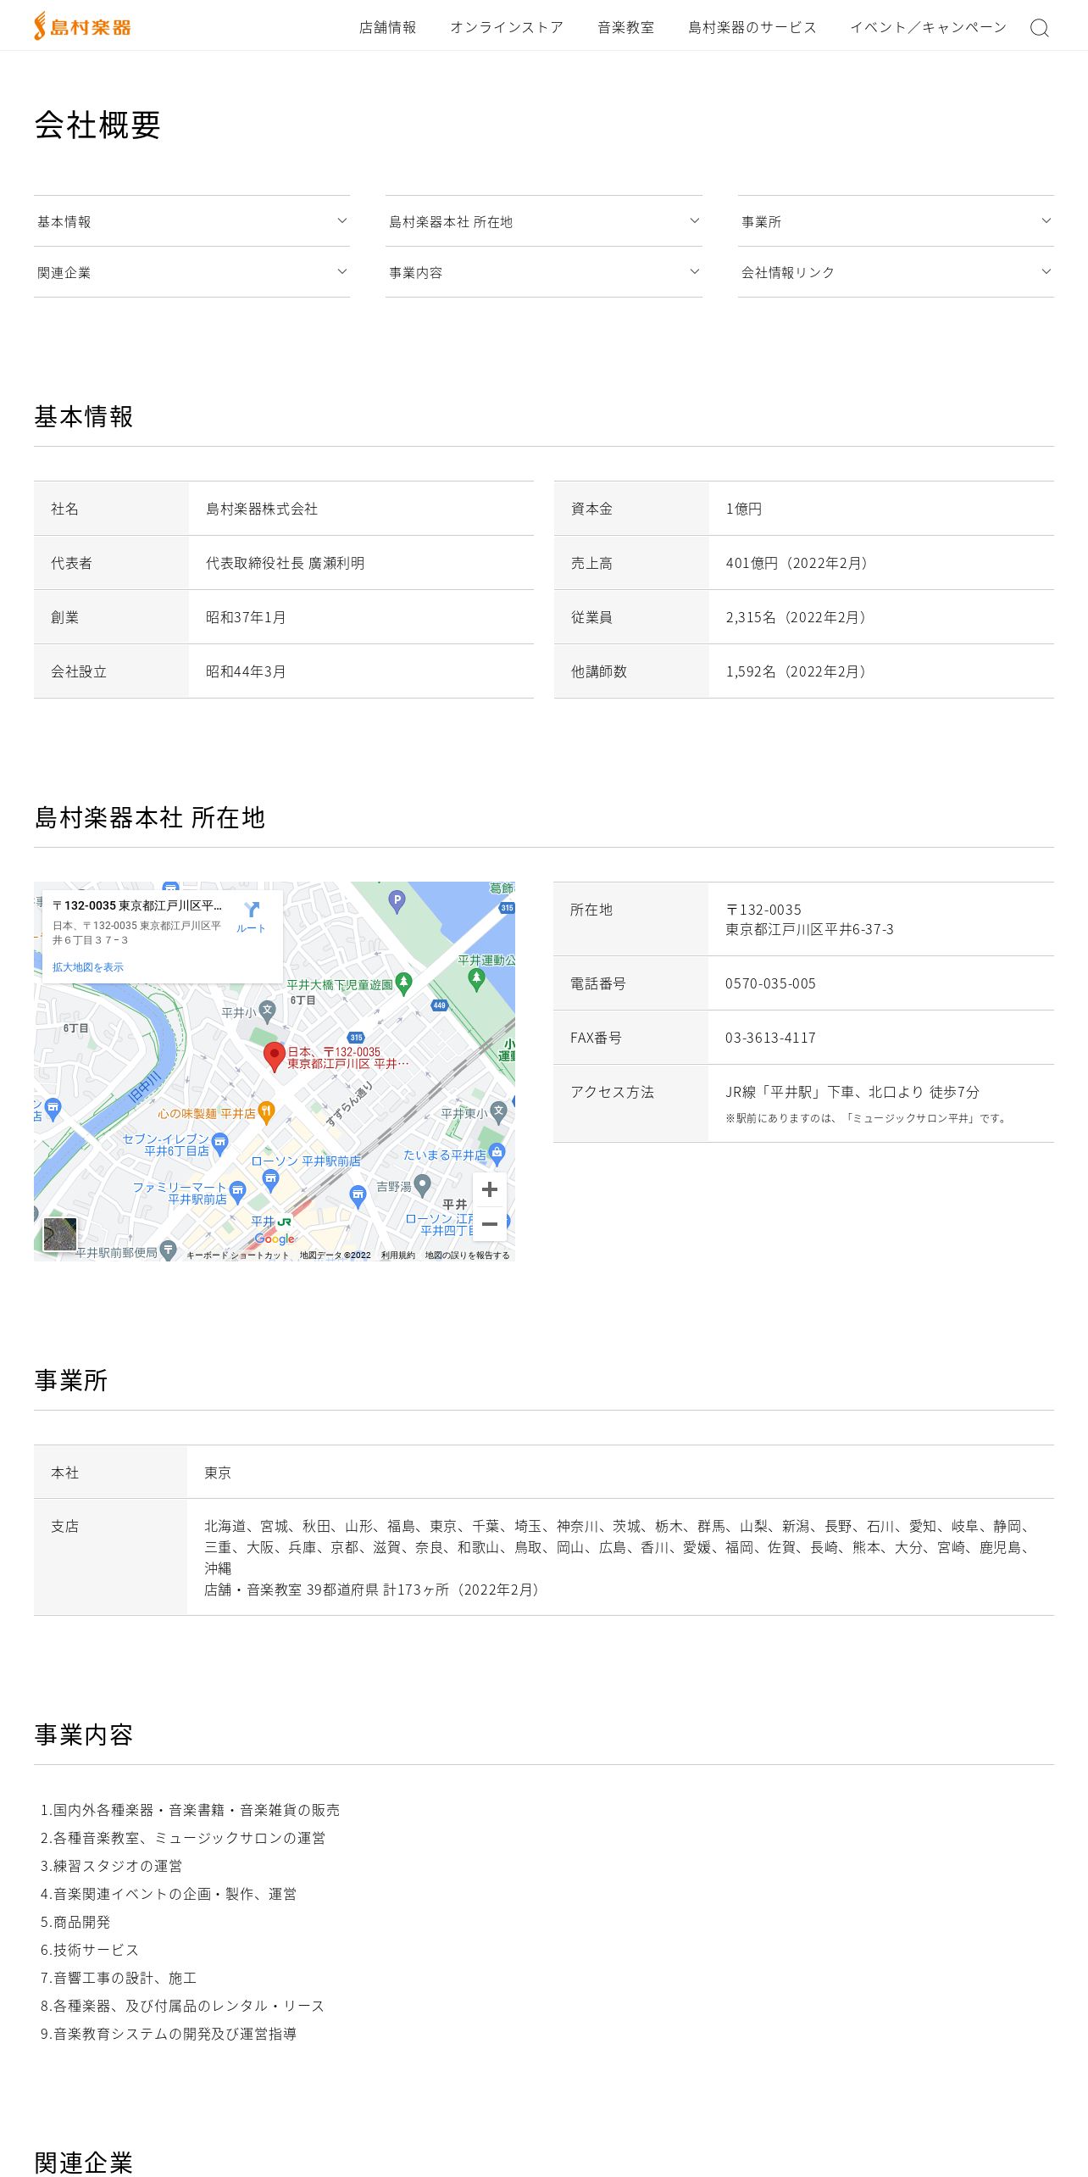Select 平井大橋下児童遊園 park marker
1088x2177 pixels.
[403, 983]
